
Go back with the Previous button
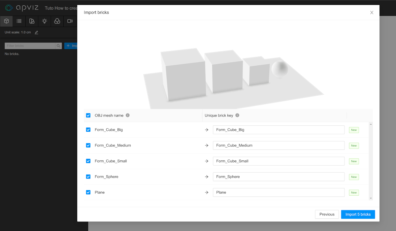327,214
